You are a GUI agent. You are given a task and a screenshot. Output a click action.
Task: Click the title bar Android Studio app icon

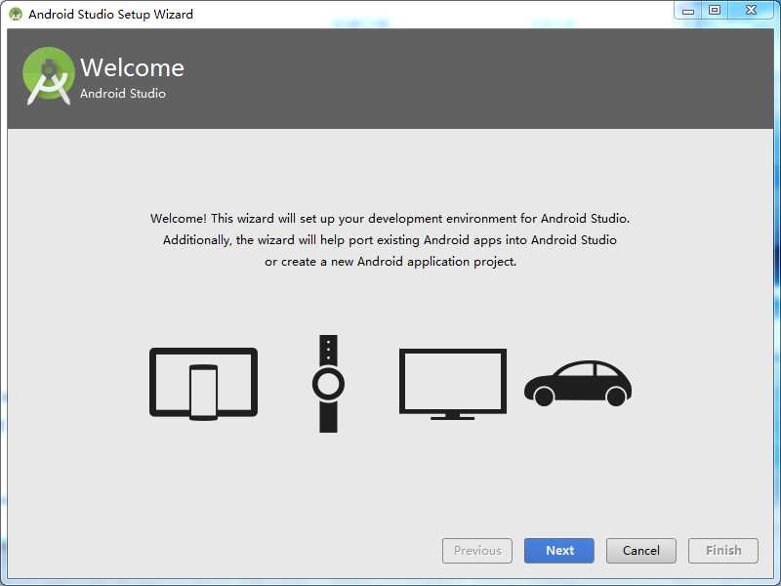[x=16, y=14]
